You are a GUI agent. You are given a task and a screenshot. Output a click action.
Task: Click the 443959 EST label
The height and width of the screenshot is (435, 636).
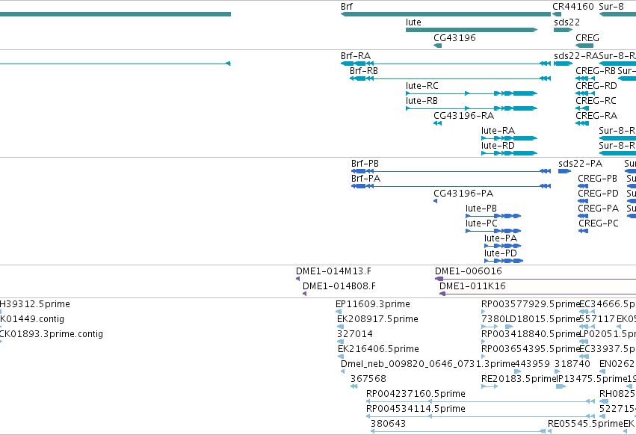click(x=532, y=364)
